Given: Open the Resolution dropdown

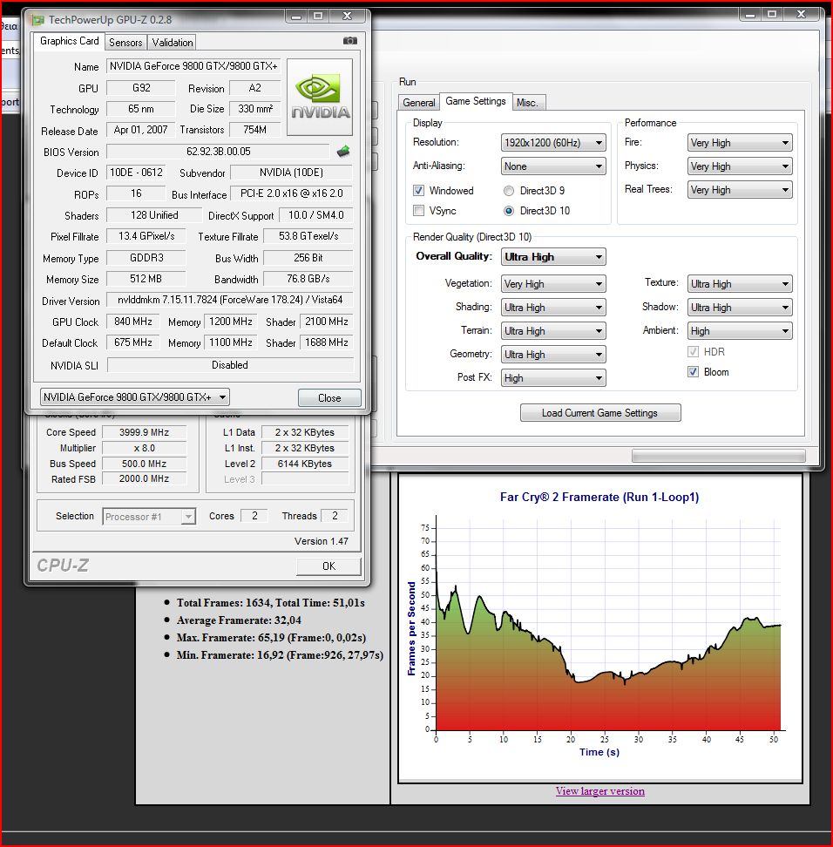Looking at the screenshot, I should (553, 143).
